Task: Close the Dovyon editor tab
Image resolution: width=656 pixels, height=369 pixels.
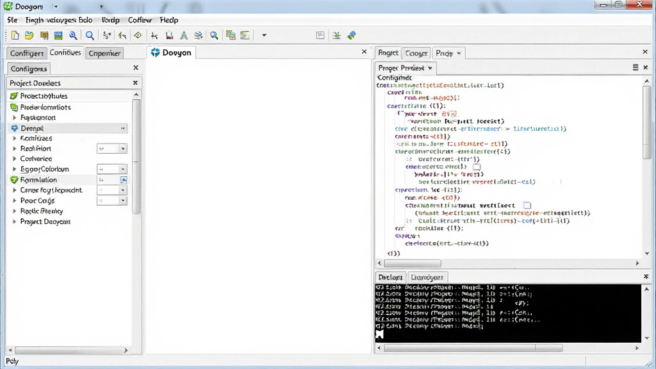Action: coord(364,52)
